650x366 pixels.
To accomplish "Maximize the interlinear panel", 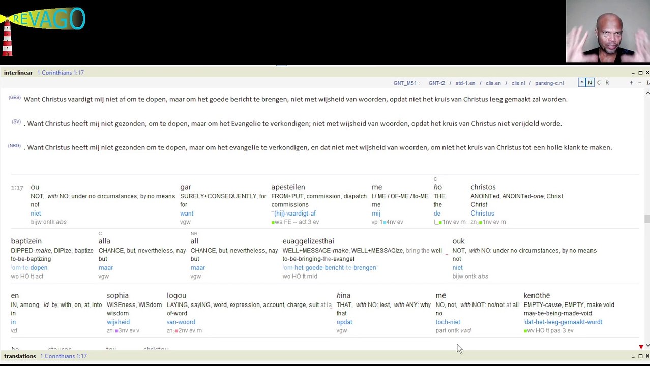I will (640, 73).
